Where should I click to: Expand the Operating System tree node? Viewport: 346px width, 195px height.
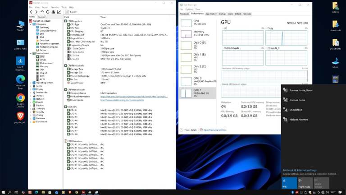[31, 83]
